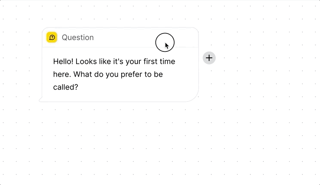Image resolution: width=320 pixels, height=185 pixels.
Task: Click the line "here. What do you prefer to be"
Action: (108, 75)
